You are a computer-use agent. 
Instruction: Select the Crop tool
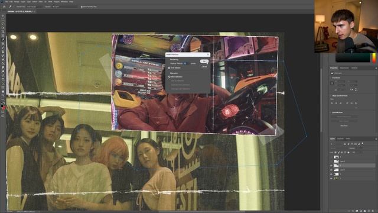point(2,31)
